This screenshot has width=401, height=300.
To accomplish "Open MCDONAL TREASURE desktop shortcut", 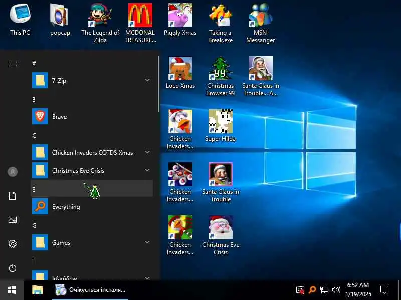I will (140, 23).
